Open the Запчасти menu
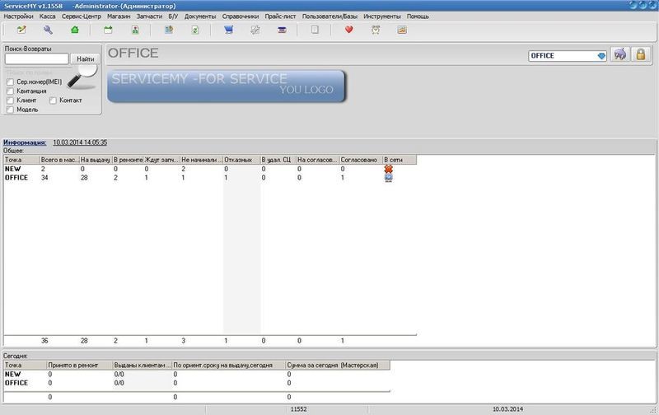Image resolution: width=659 pixels, height=415 pixels. point(149,16)
